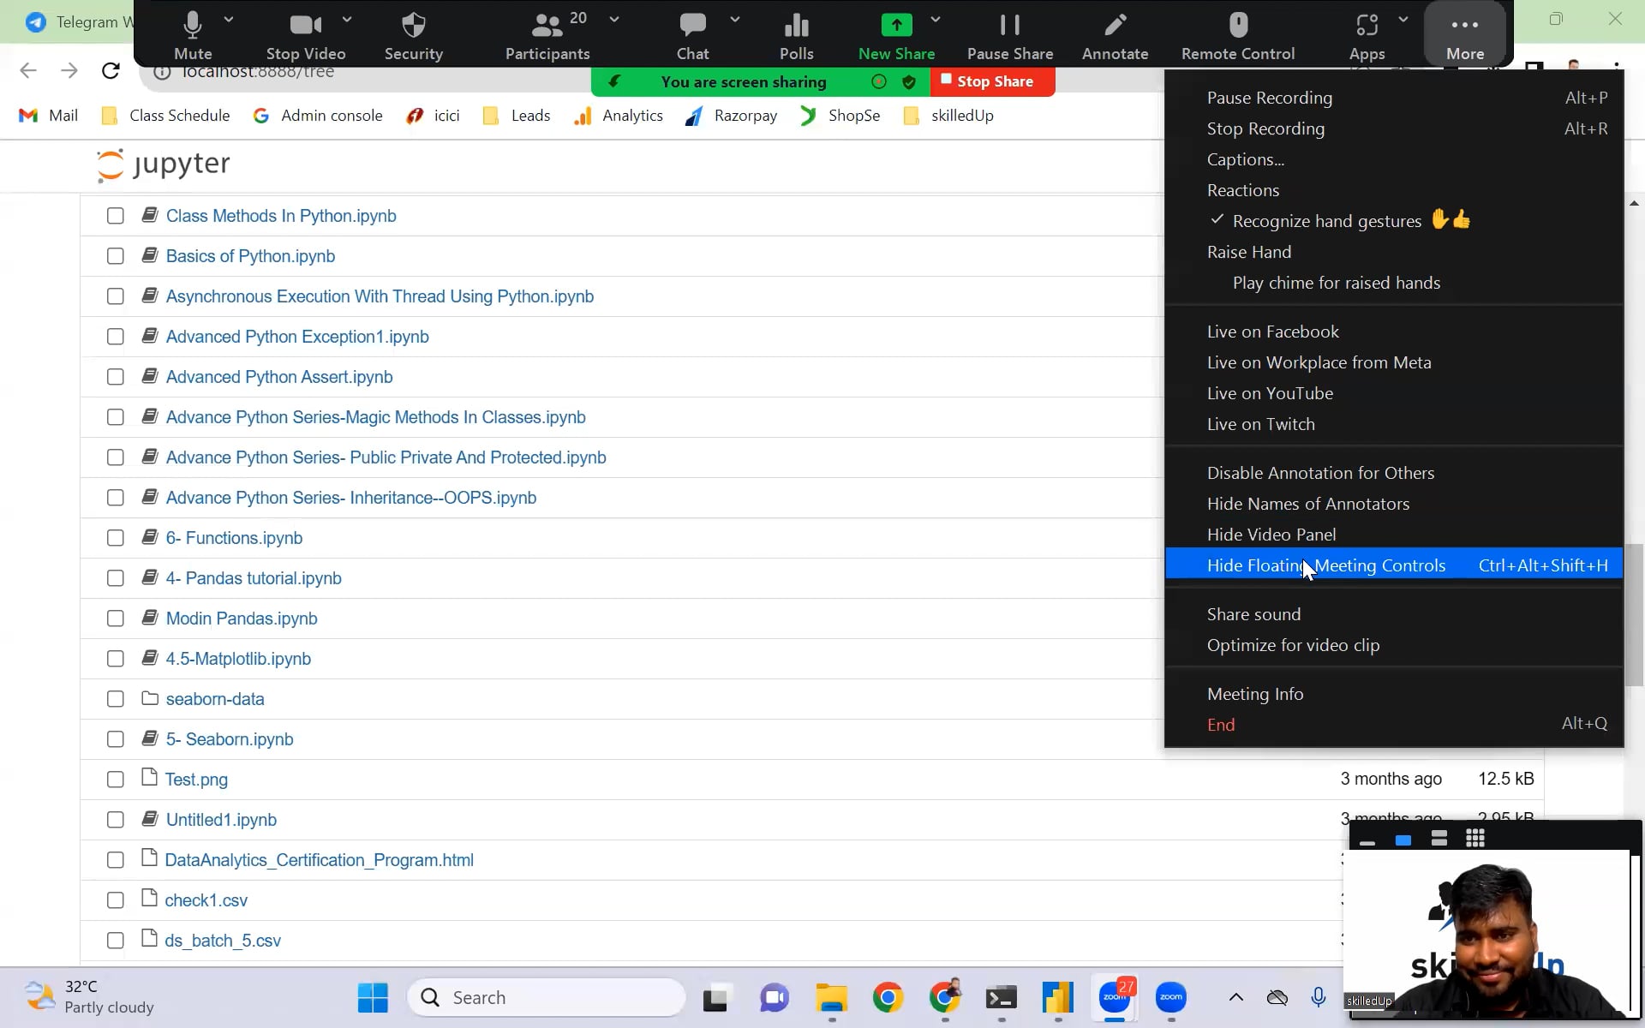Open the Zoom Apps menu
Image resolution: width=1645 pixels, height=1028 pixels.
click(1367, 36)
